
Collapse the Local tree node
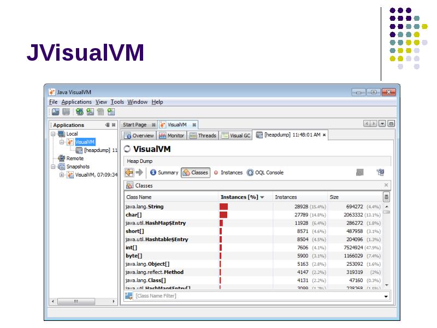coord(53,134)
